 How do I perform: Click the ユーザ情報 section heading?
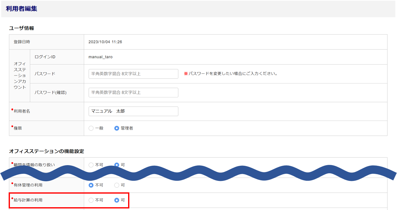[21, 28]
